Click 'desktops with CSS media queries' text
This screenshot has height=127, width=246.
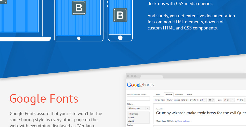click(x=180, y=4)
